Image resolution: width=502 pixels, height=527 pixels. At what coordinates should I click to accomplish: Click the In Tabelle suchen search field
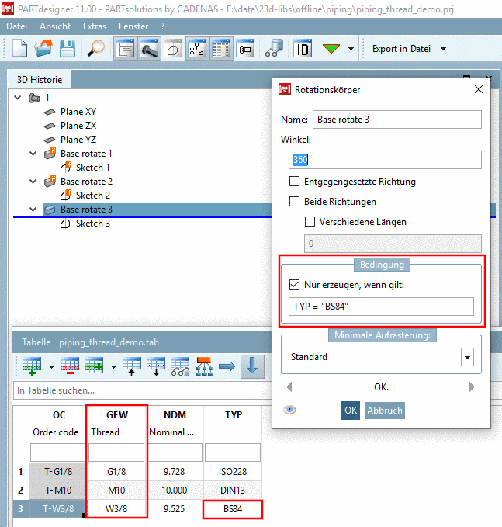coord(143,390)
